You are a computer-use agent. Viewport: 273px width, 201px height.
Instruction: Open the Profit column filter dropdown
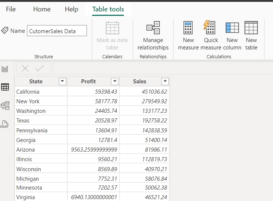[x=115, y=82]
